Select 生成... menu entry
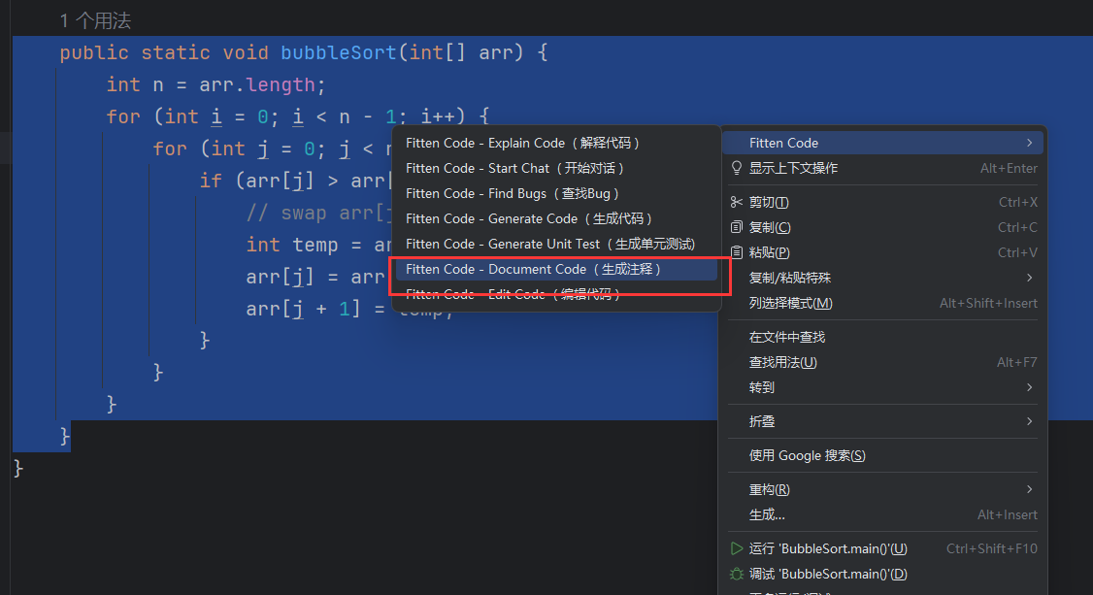1093x595 pixels. pyautogui.click(x=882, y=514)
